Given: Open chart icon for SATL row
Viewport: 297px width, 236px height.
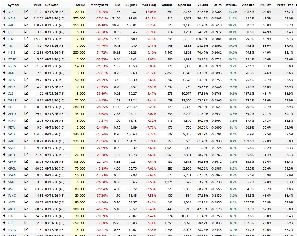Looking at the screenshot, I should coord(26,182).
